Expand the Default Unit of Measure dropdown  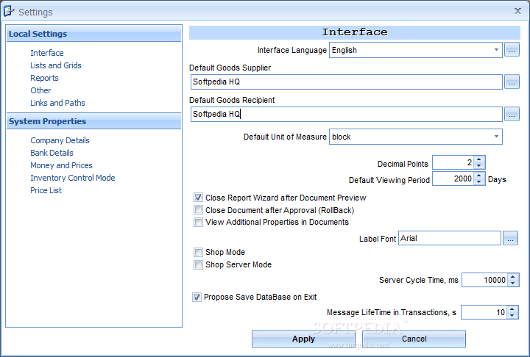pos(496,137)
